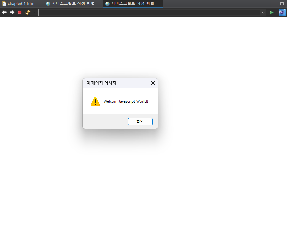Close the 웹 페이지 메시지 dialog
The image size is (287, 240).
click(x=153, y=83)
